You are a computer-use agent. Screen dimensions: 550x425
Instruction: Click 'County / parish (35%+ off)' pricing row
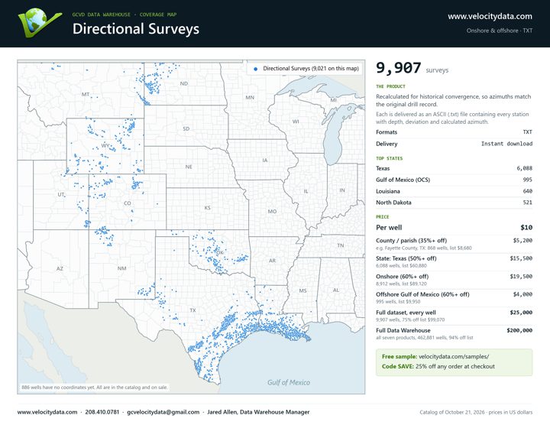click(x=454, y=244)
